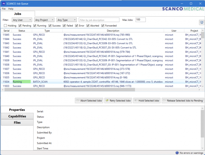Open the File menu
The width and height of the screenshot is (205, 155).
(4, 9)
